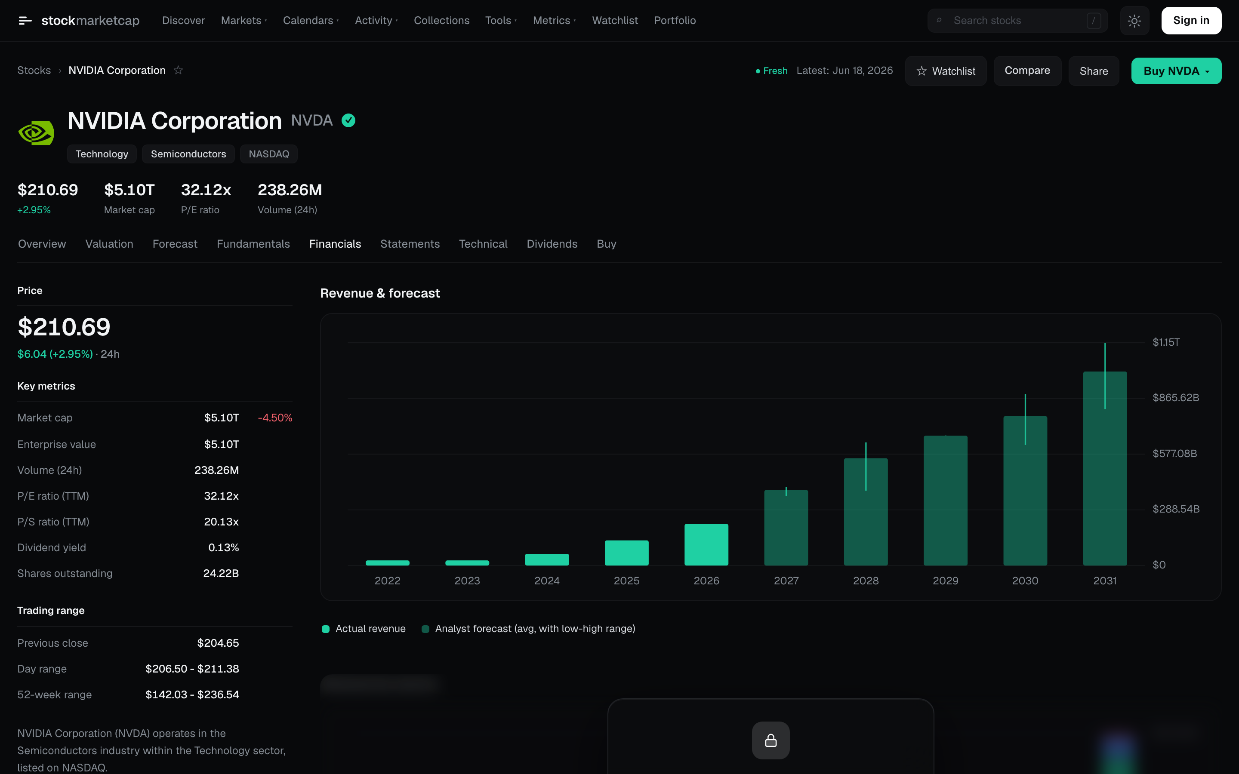The image size is (1239, 774).
Task: Expand the Metrics dropdown menu
Action: coord(555,21)
